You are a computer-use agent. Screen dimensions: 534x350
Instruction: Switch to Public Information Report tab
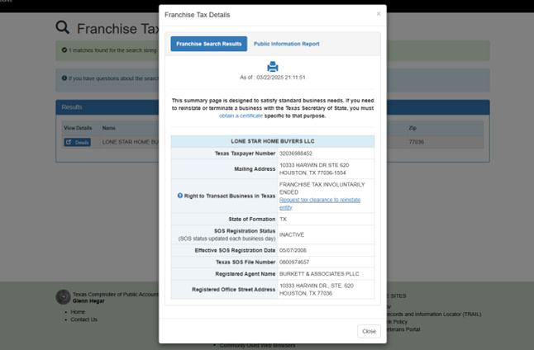click(286, 44)
